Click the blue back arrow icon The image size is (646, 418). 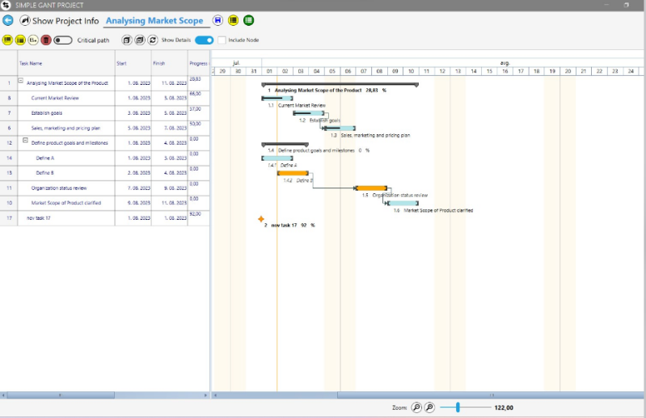pyautogui.click(x=8, y=20)
